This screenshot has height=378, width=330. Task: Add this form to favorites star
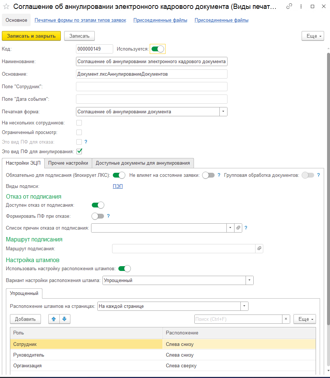(x=6, y=7)
